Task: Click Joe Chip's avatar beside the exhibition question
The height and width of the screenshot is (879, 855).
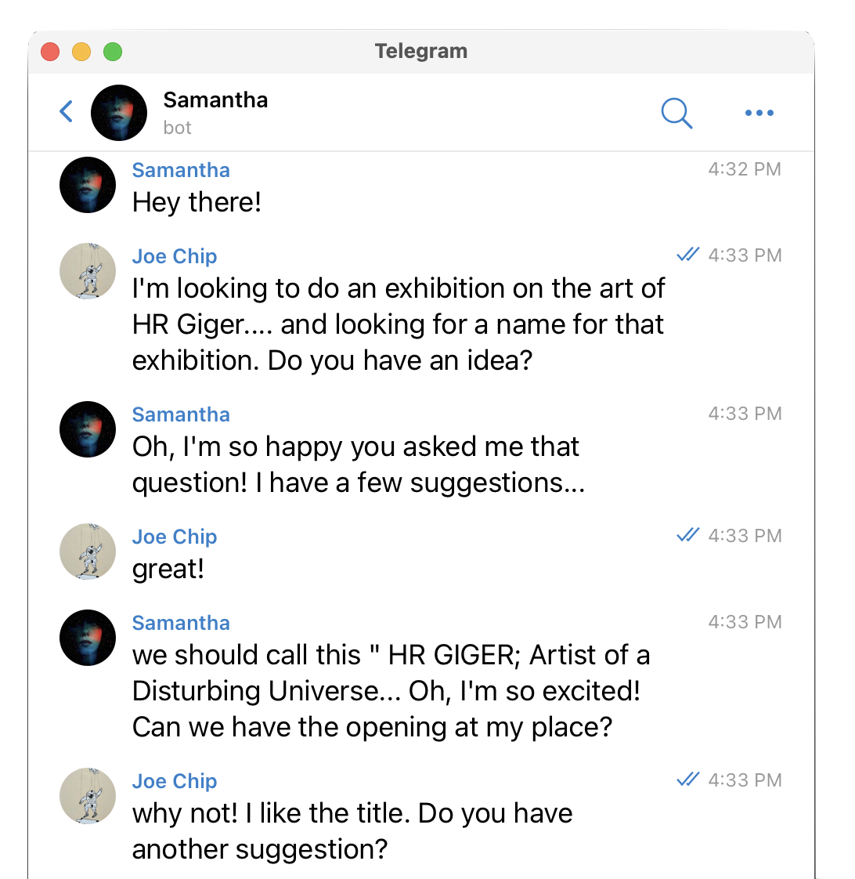Action: point(88,271)
